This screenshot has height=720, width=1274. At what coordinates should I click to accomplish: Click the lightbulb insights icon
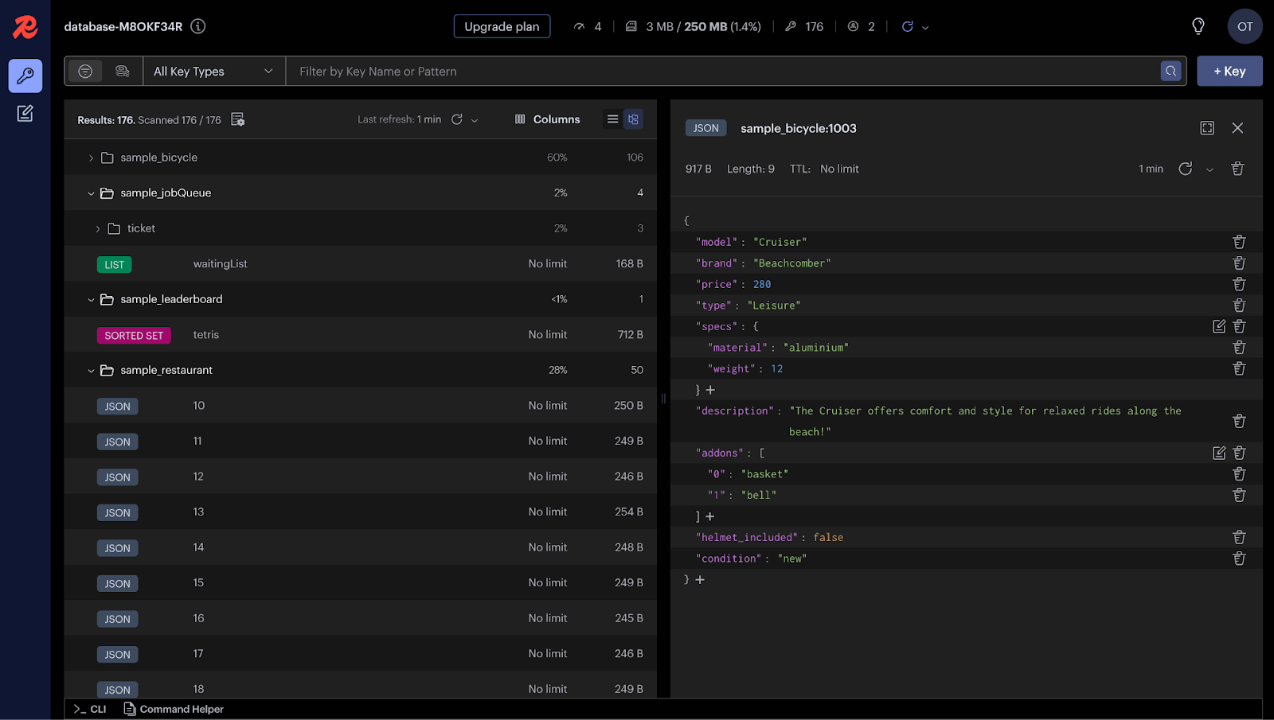pos(1198,26)
